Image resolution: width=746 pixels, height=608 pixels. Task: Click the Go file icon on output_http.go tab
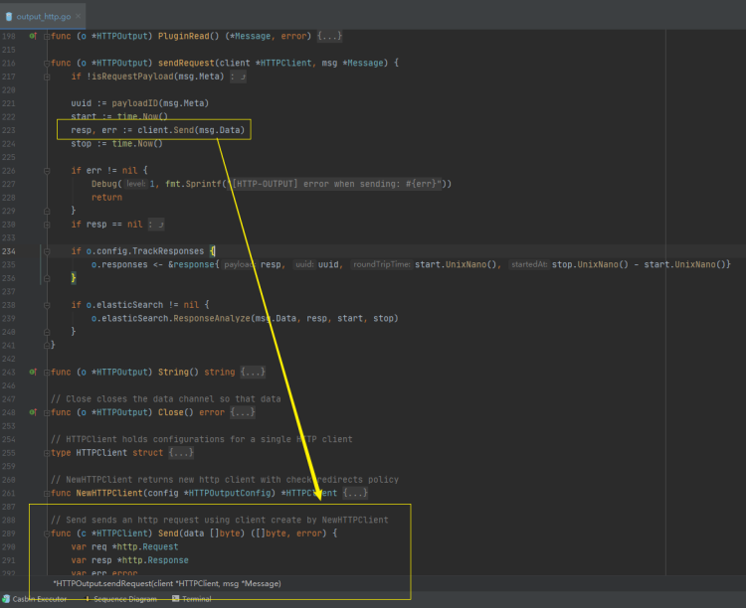9,17
